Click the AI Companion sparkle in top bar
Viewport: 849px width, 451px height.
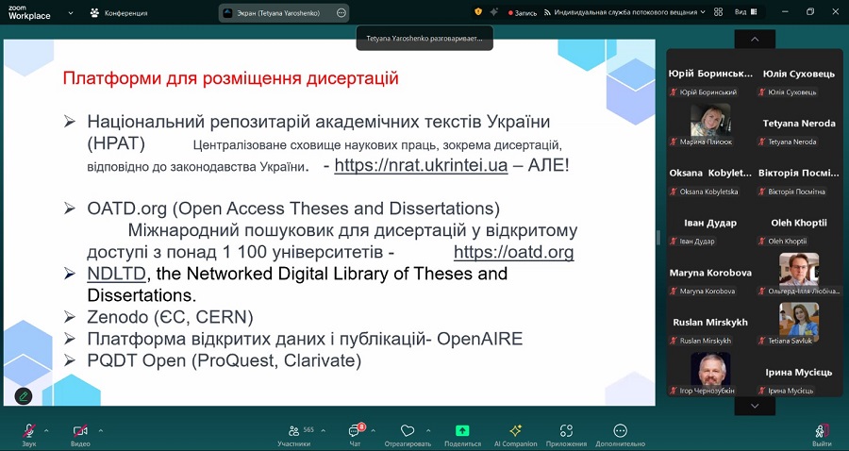[x=493, y=12]
